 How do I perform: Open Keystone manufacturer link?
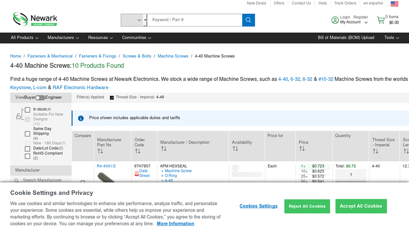pyautogui.click(x=20, y=87)
